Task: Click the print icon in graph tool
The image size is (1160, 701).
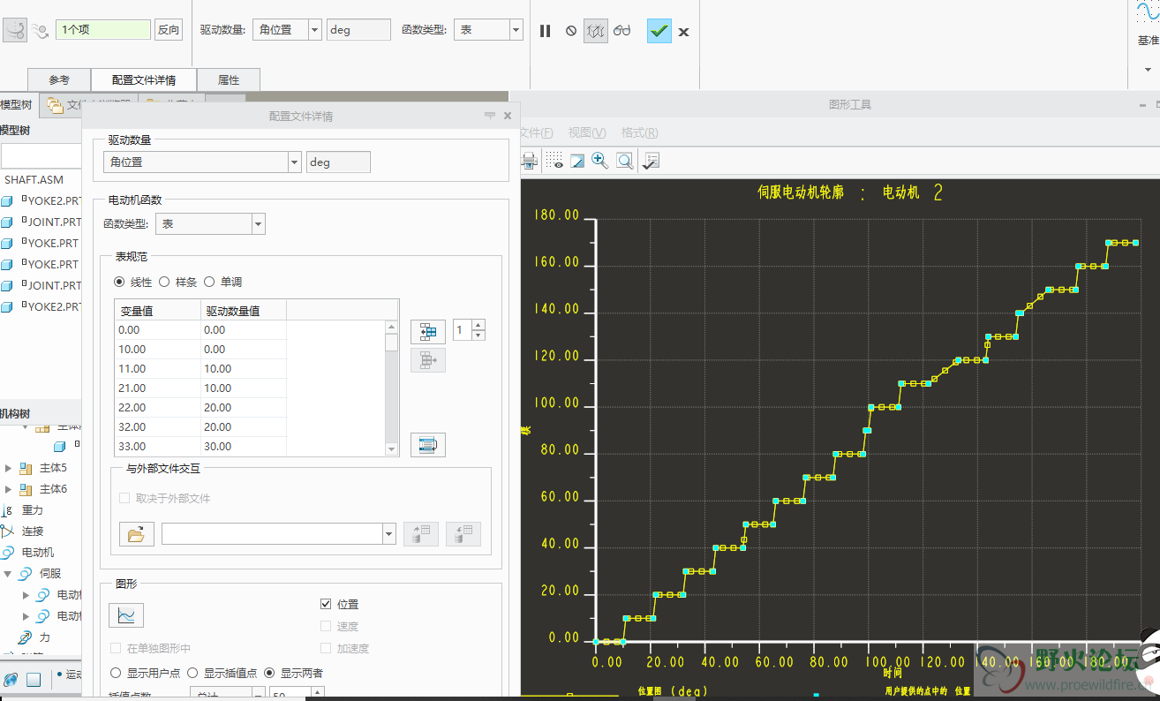Action: click(529, 161)
